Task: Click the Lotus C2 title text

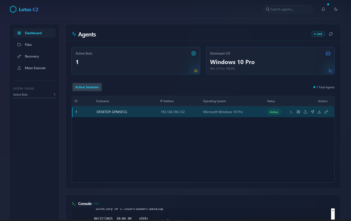Action: (x=29, y=9)
